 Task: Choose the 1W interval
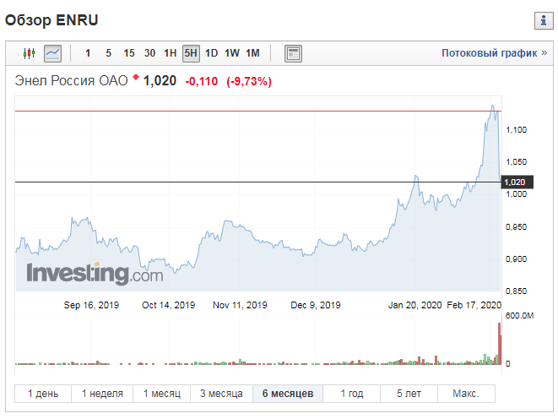[x=232, y=53]
